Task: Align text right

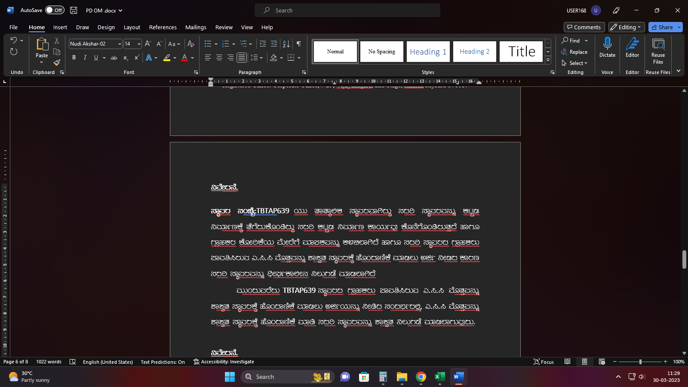Action: [230, 58]
